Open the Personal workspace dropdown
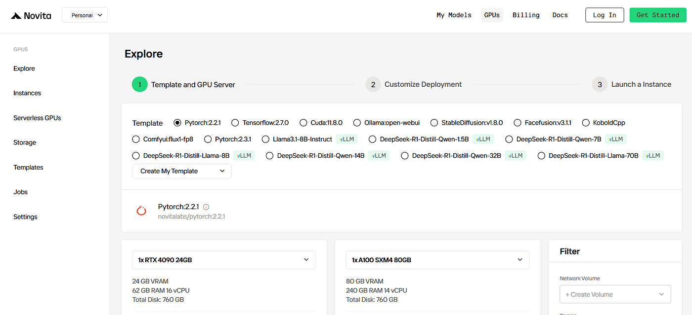The width and height of the screenshot is (692, 315). click(85, 15)
